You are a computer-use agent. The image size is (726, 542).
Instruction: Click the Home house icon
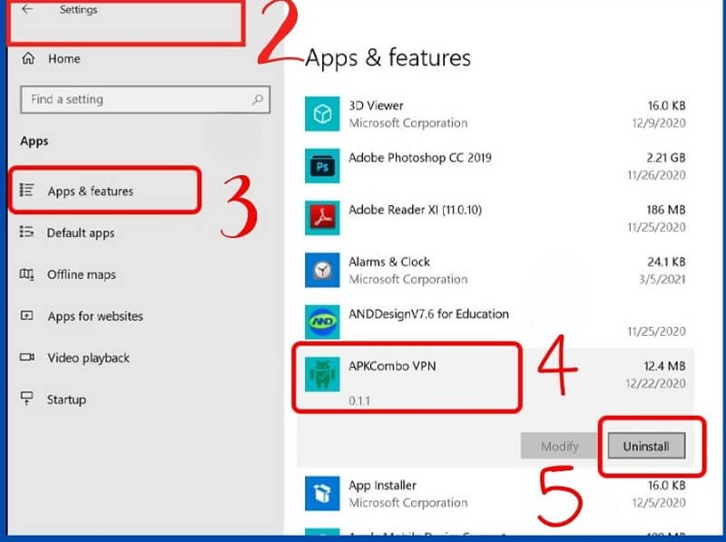pyautogui.click(x=28, y=58)
